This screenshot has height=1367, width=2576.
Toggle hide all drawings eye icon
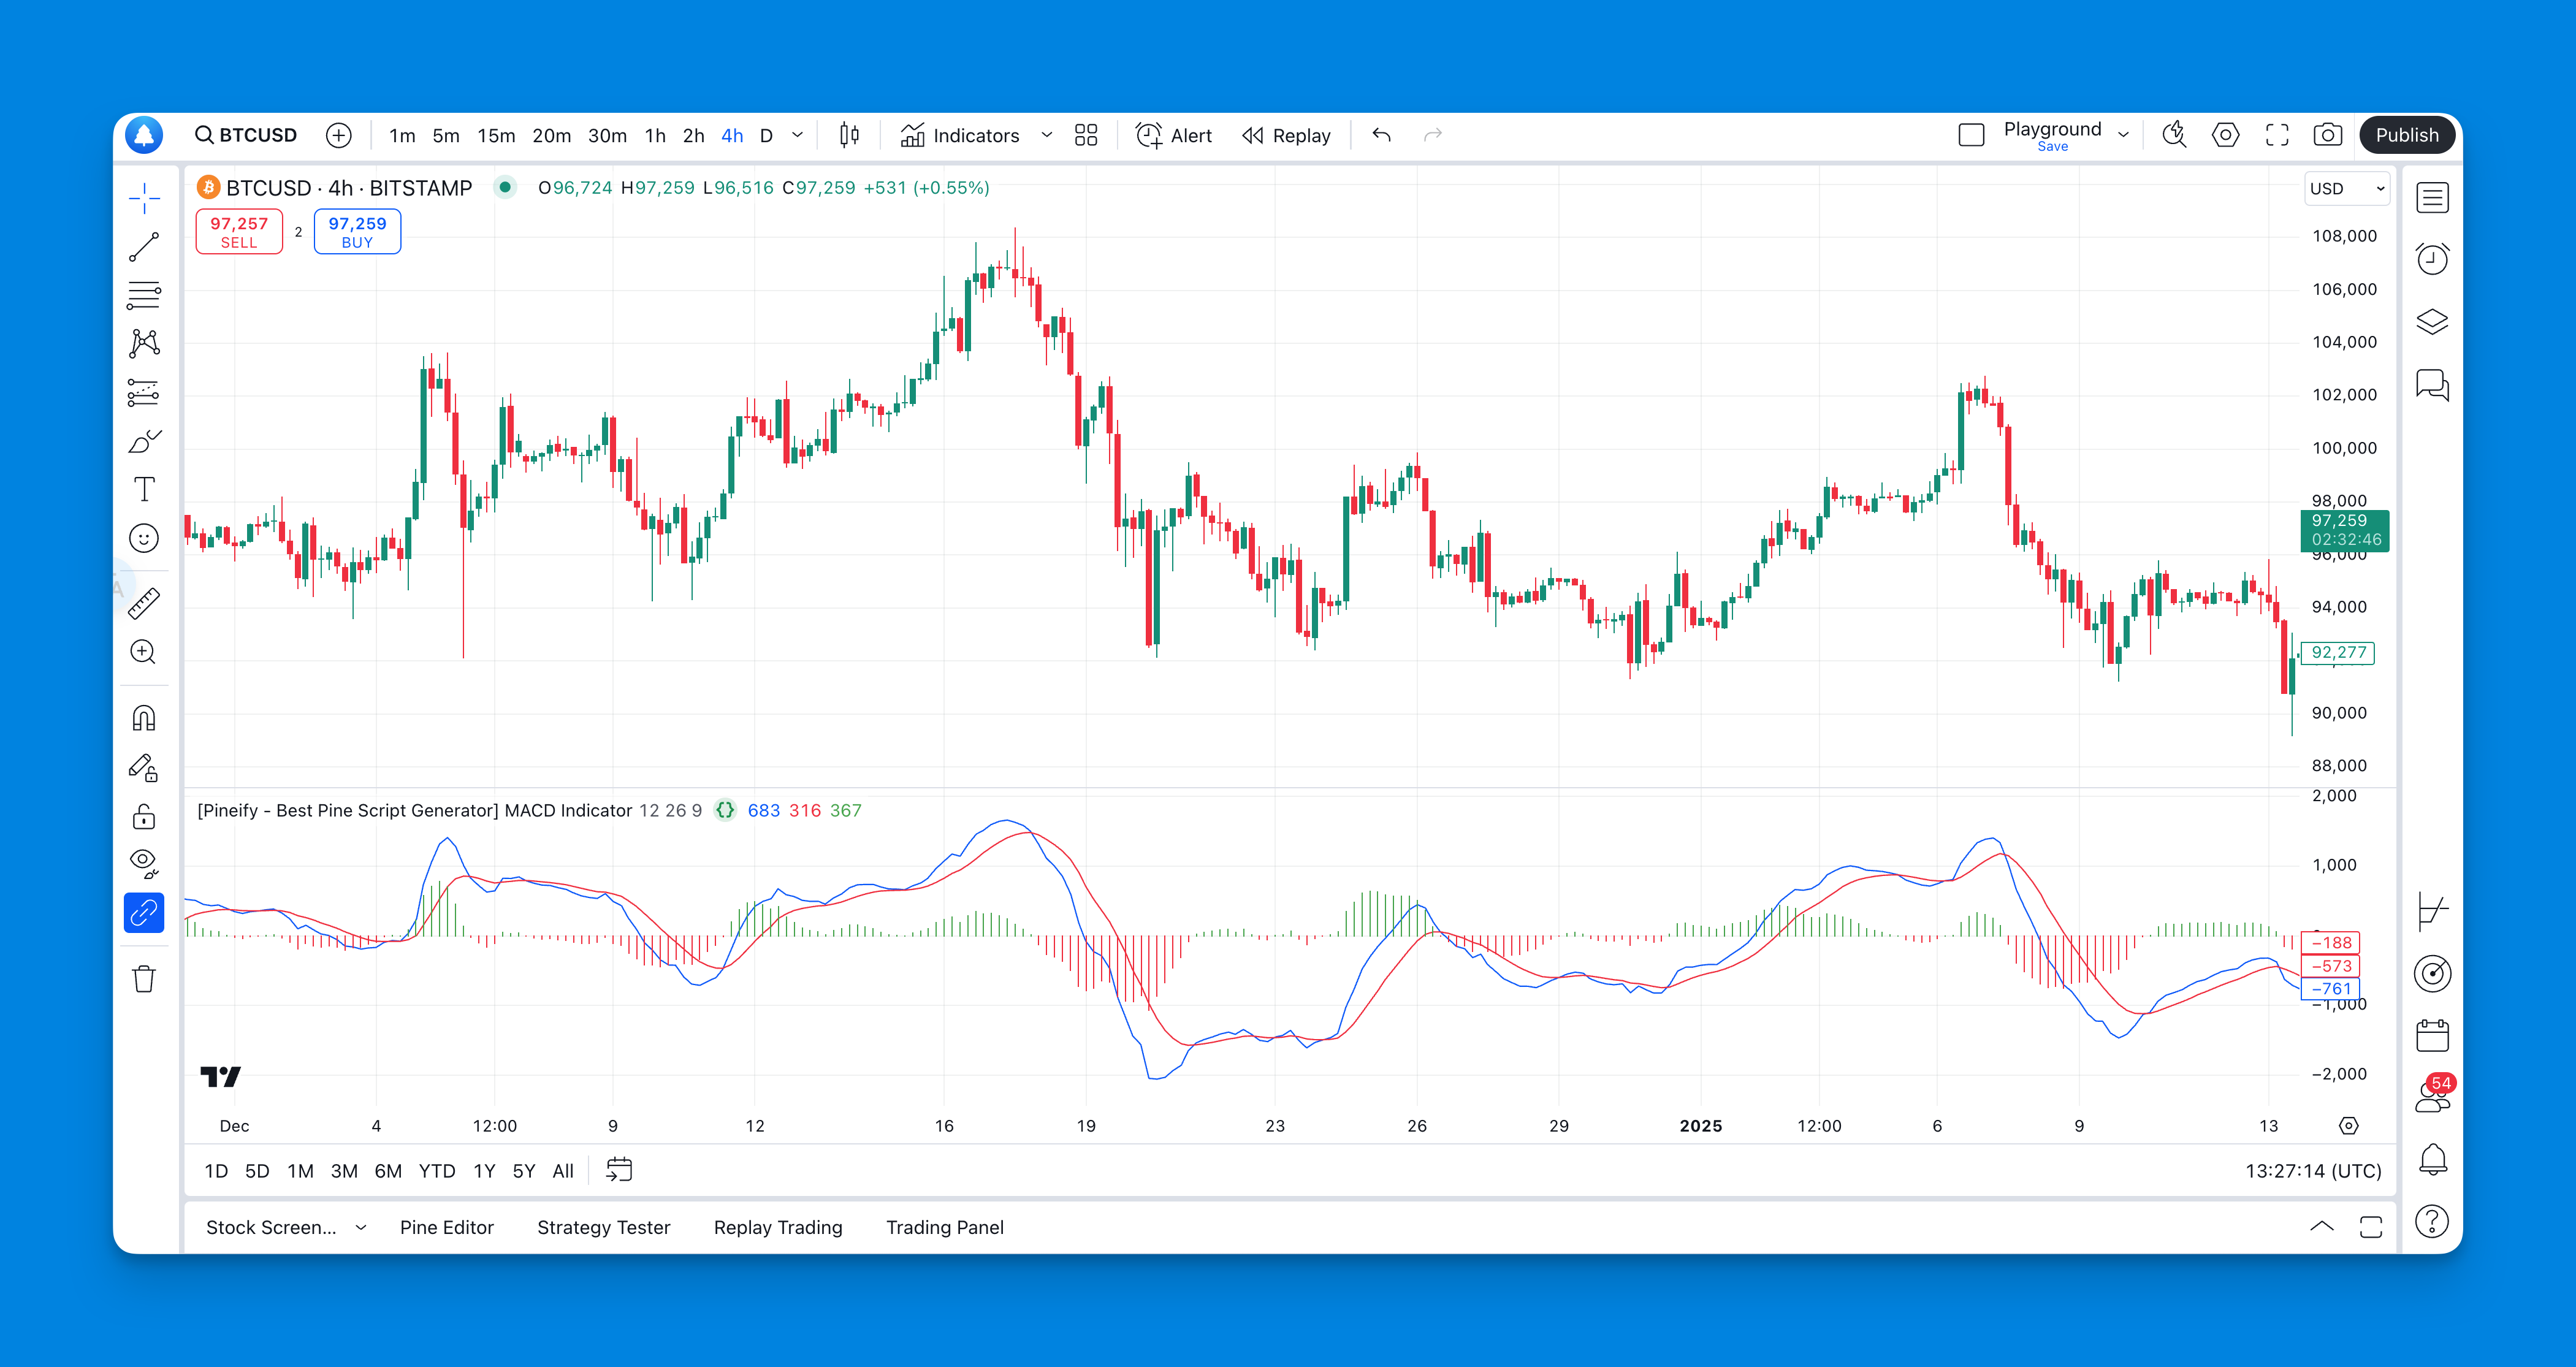[144, 864]
